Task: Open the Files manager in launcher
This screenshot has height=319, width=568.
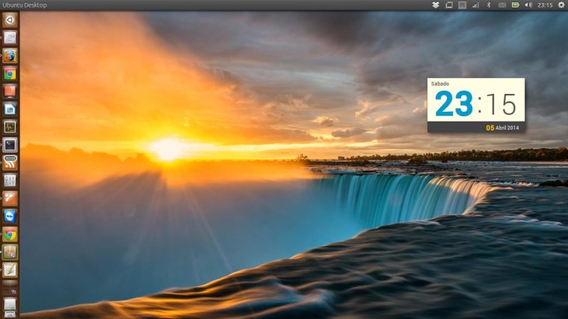Action: pos(10,37)
